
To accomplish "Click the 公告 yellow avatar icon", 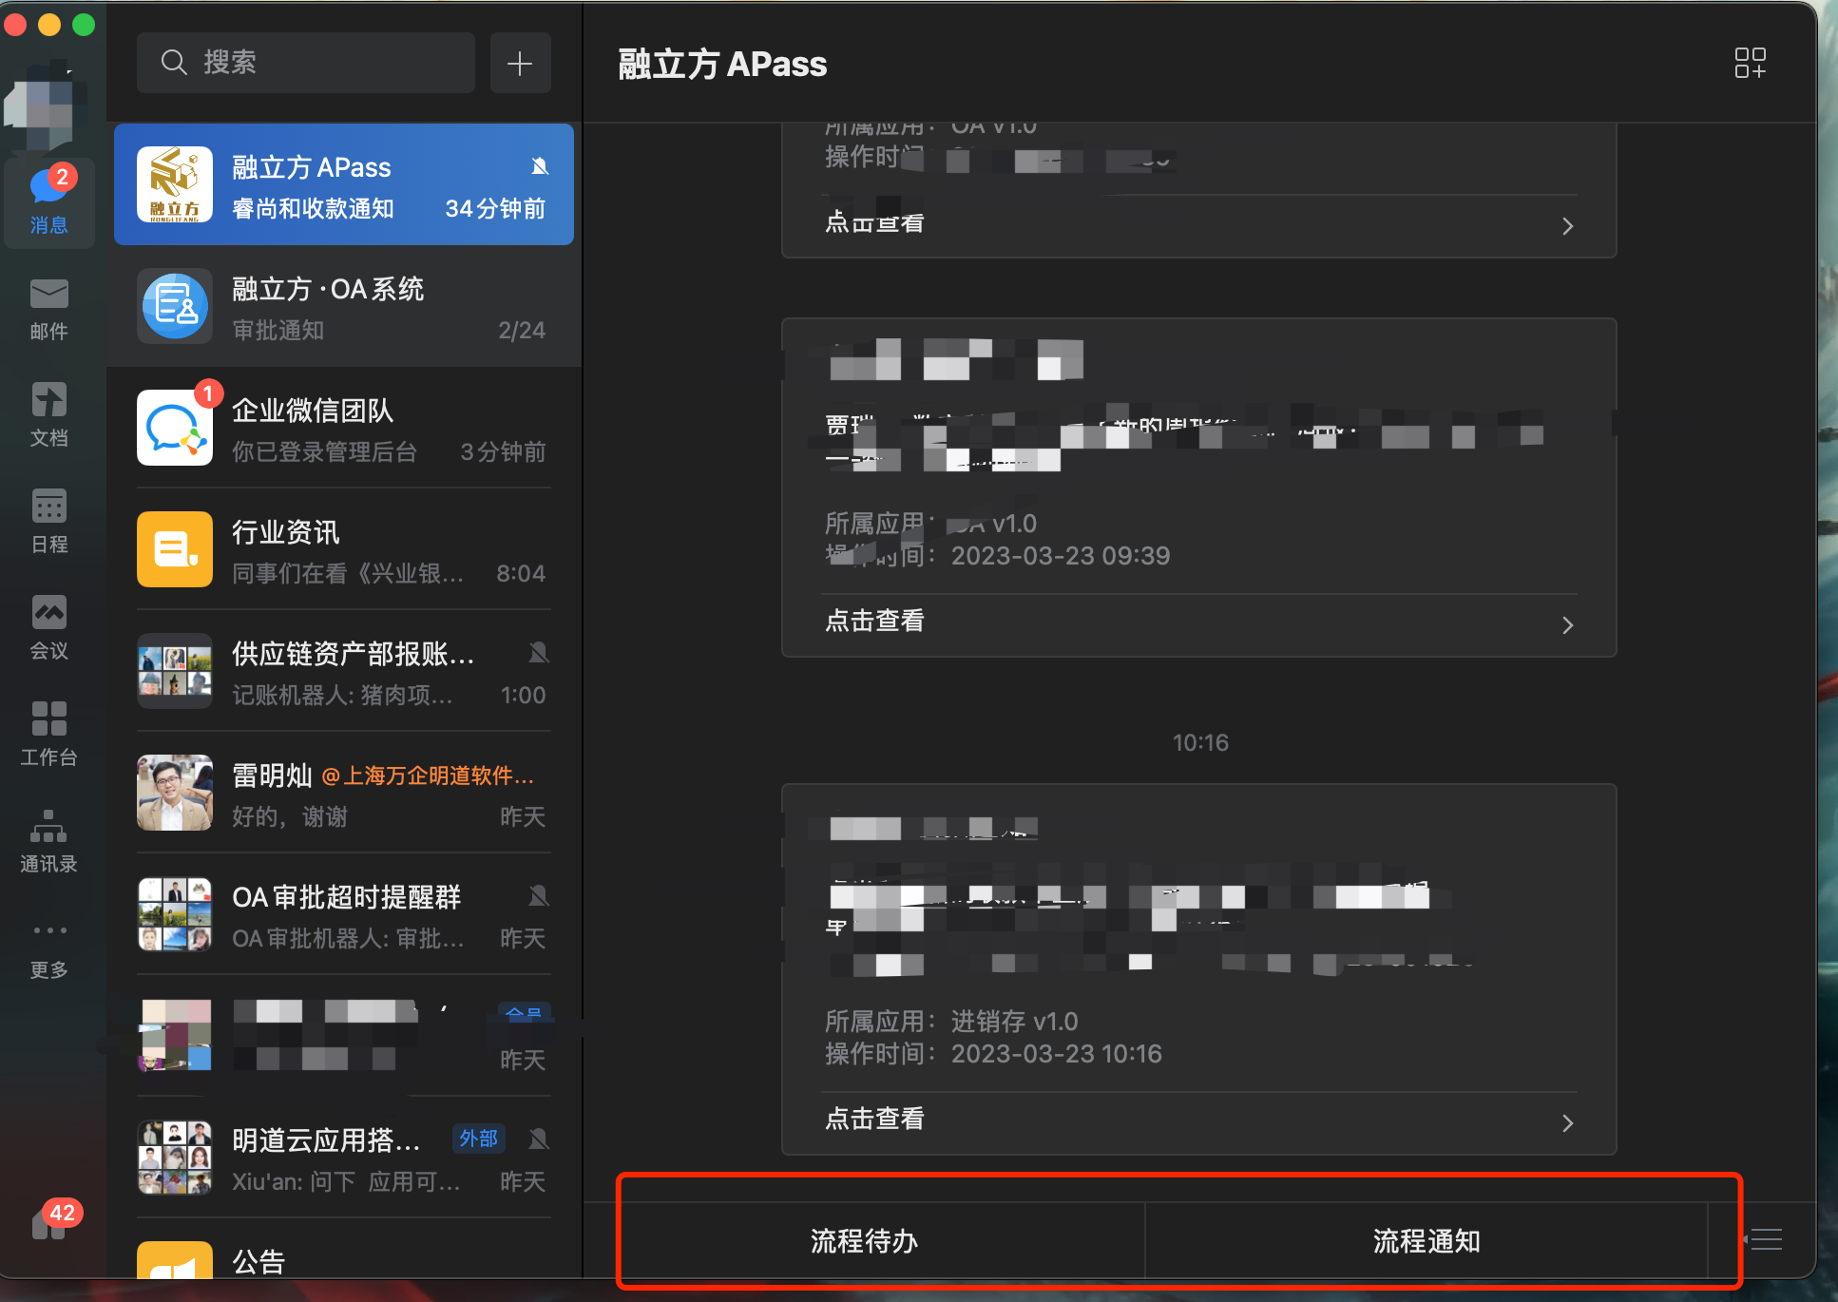I will pyautogui.click(x=175, y=1260).
